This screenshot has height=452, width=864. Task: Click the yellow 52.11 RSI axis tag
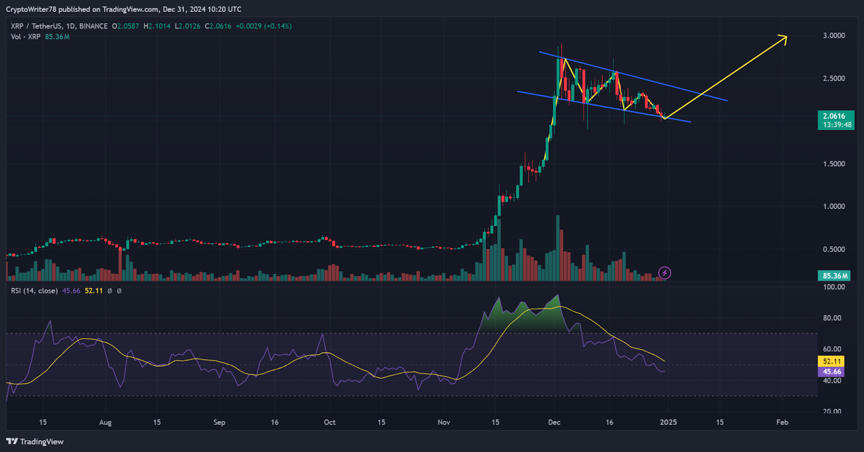tap(832, 361)
